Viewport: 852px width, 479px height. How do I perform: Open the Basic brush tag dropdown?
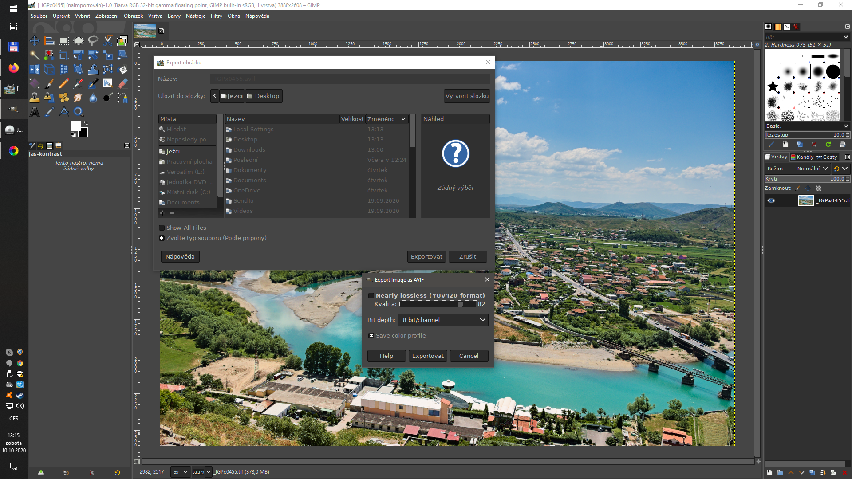(x=807, y=126)
